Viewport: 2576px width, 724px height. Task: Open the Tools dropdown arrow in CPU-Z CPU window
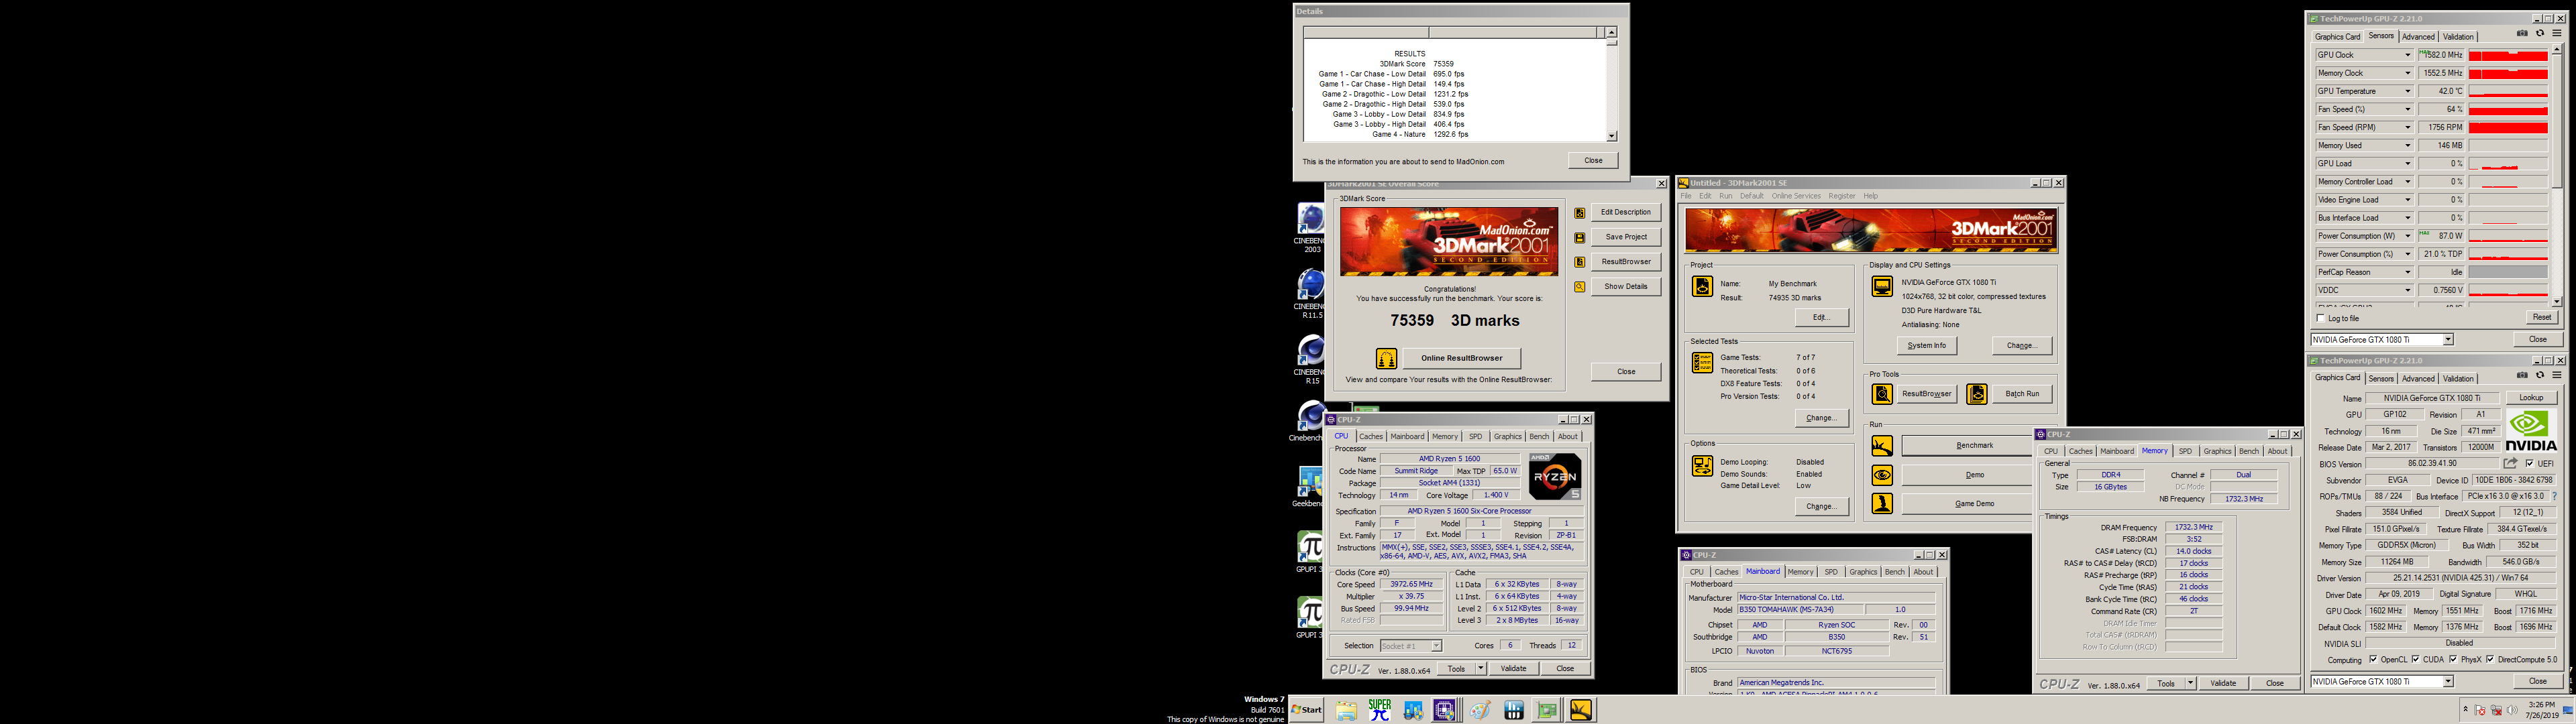(1481, 669)
